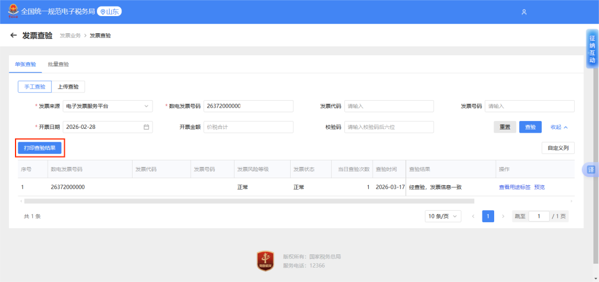
Task: Click the table's horizontal scrollbar
Action: click(x=250, y=201)
